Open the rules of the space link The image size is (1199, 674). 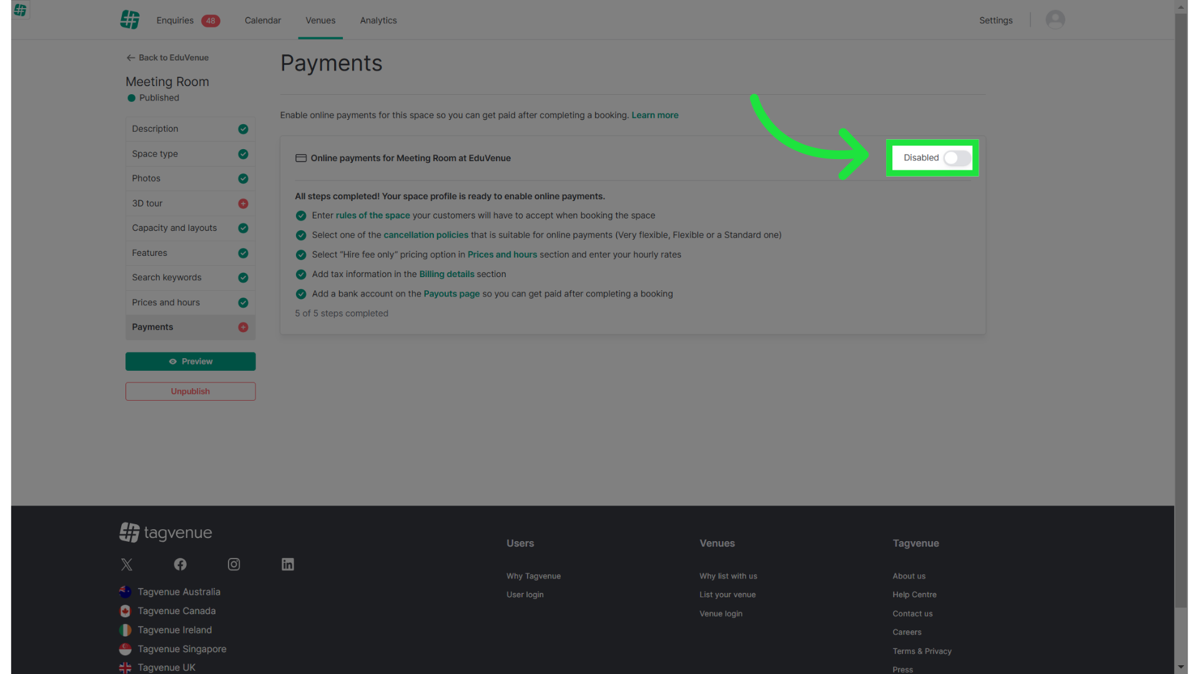pyautogui.click(x=373, y=215)
